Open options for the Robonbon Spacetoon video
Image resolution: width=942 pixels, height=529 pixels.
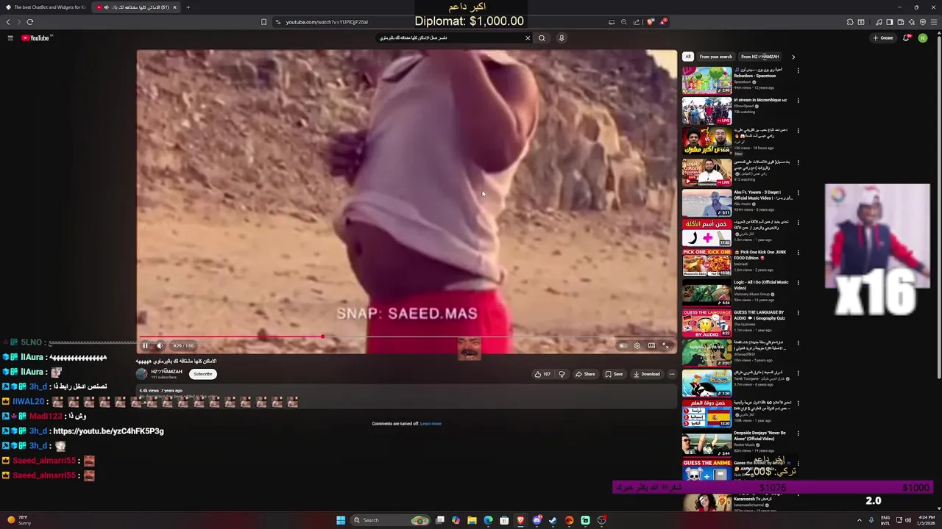(x=798, y=71)
